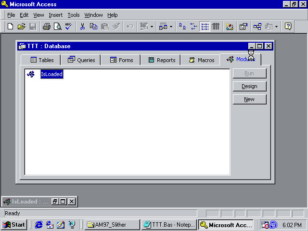Restore the minimized IsLoaded window
The width and height of the screenshot is (308, 231).
[x=54, y=201]
